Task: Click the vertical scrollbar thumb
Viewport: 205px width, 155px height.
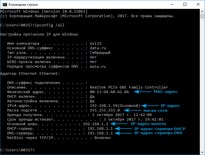Action: click(x=202, y=17)
